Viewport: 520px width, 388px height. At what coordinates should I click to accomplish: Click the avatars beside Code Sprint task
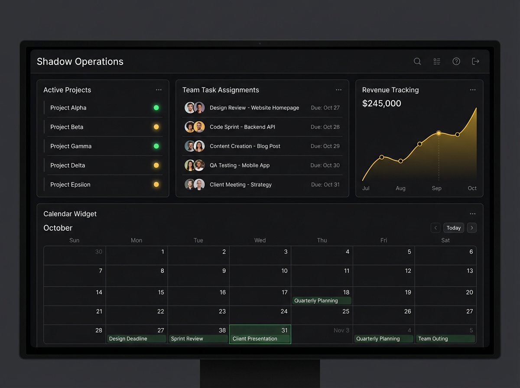195,127
